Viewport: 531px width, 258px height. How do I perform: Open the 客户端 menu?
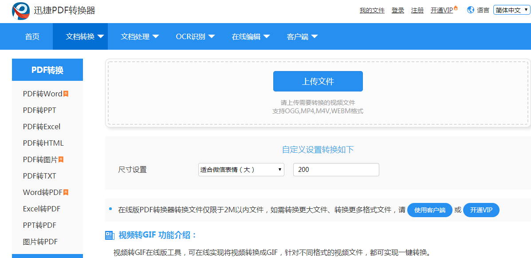[302, 36]
